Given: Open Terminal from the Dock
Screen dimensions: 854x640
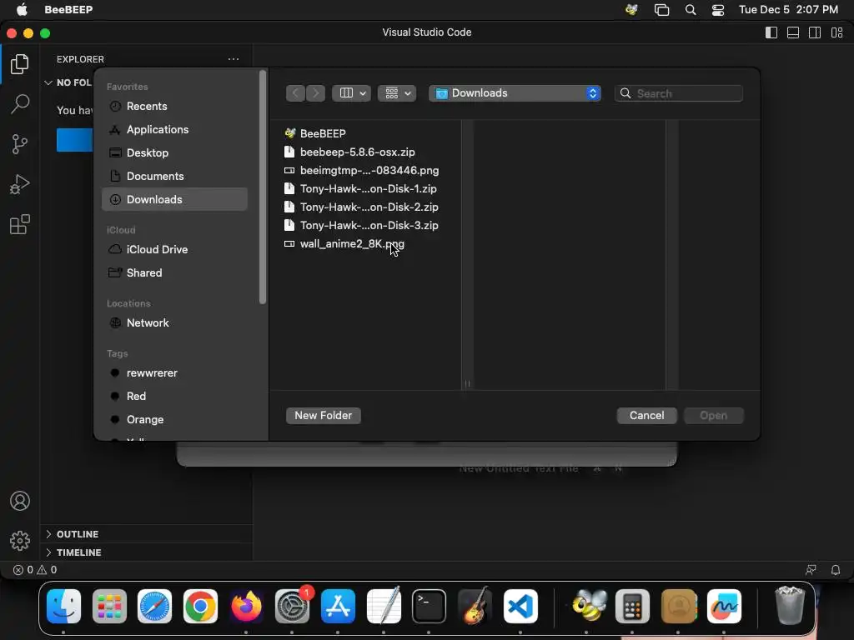Looking at the screenshot, I should 429,607.
